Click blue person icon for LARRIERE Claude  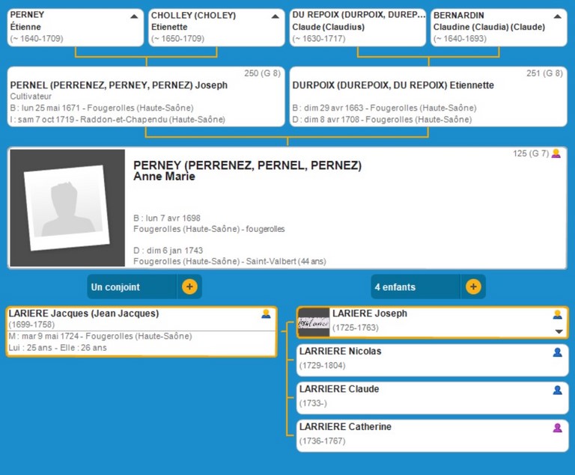(x=557, y=390)
